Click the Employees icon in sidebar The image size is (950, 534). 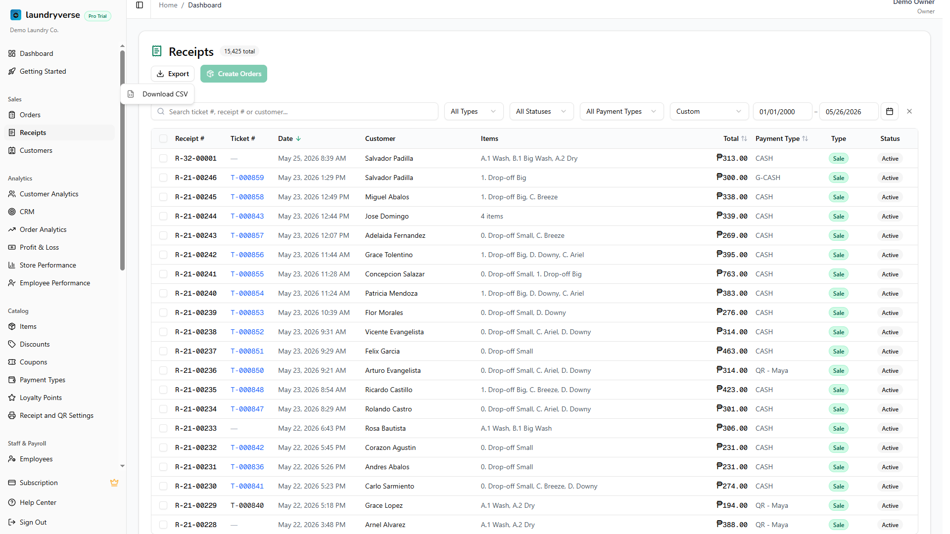coord(12,459)
